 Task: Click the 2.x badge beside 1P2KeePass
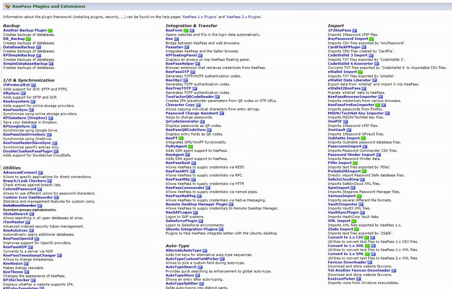pos(355,30)
